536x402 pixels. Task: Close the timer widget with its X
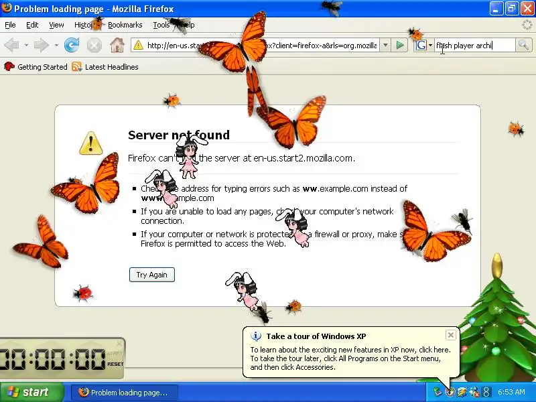119,343
